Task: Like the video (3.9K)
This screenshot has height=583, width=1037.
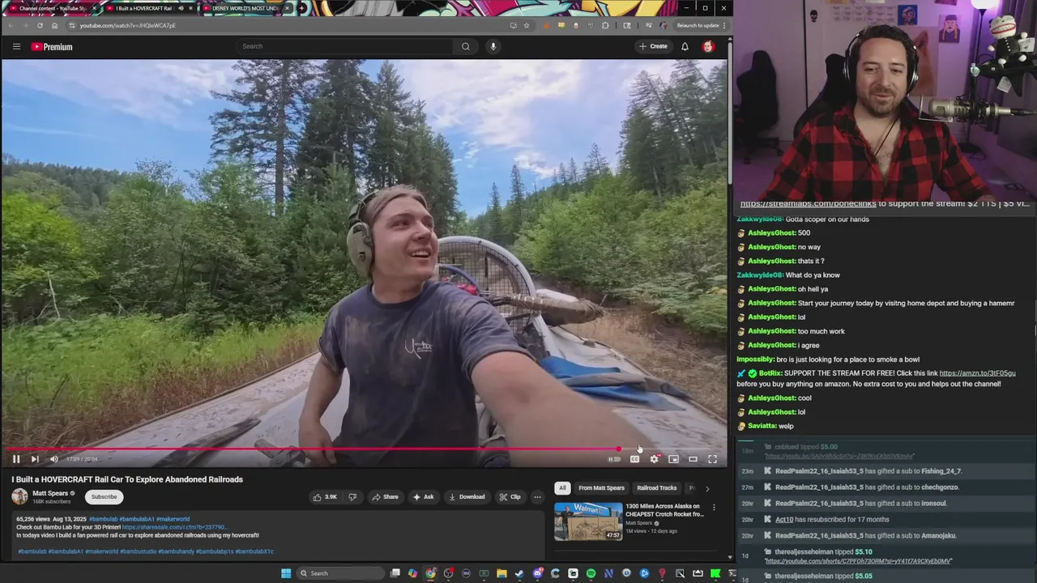Action: tap(325, 497)
